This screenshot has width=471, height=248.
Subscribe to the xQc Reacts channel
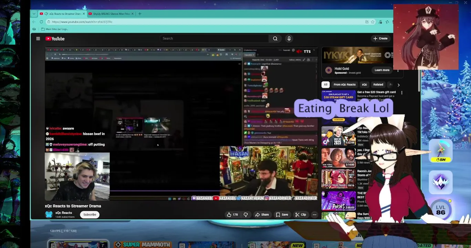[x=90, y=215]
